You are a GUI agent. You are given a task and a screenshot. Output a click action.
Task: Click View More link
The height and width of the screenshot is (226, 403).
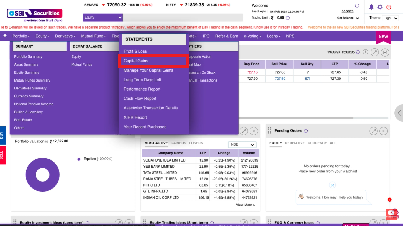click(245, 205)
